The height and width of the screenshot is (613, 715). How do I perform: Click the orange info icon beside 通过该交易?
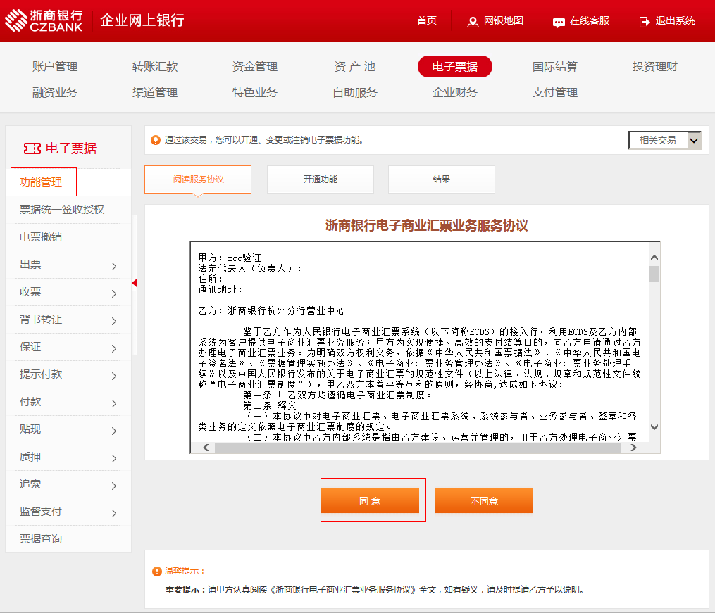click(156, 140)
